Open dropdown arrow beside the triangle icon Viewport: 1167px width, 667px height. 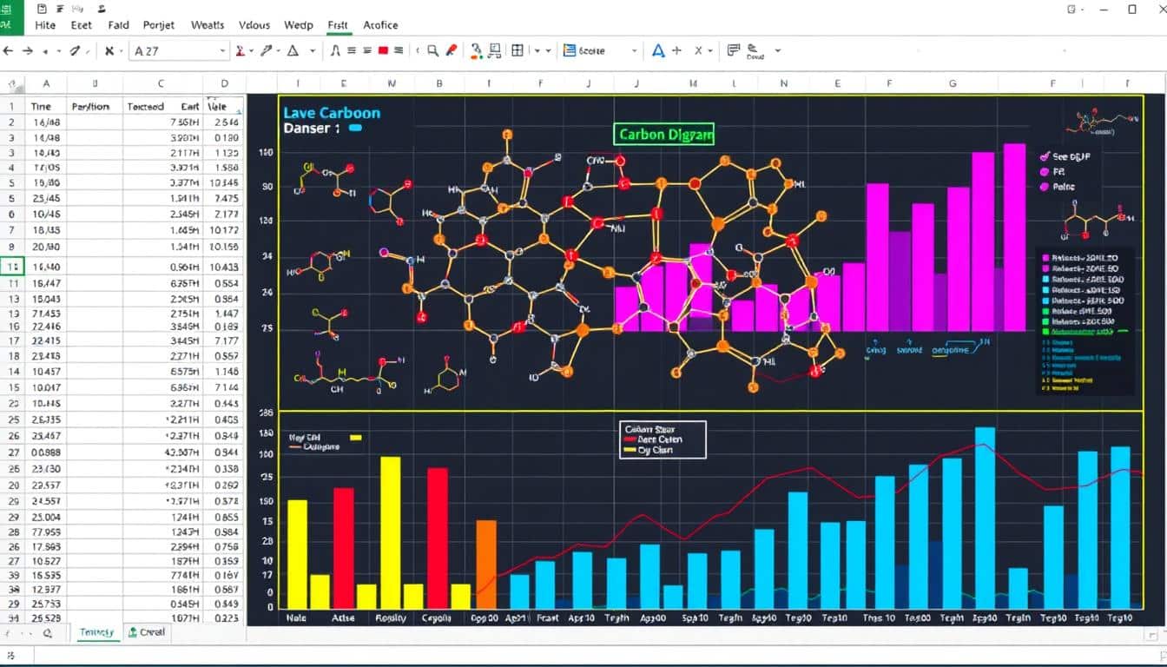pyautogui.click(x=313, y=51)
